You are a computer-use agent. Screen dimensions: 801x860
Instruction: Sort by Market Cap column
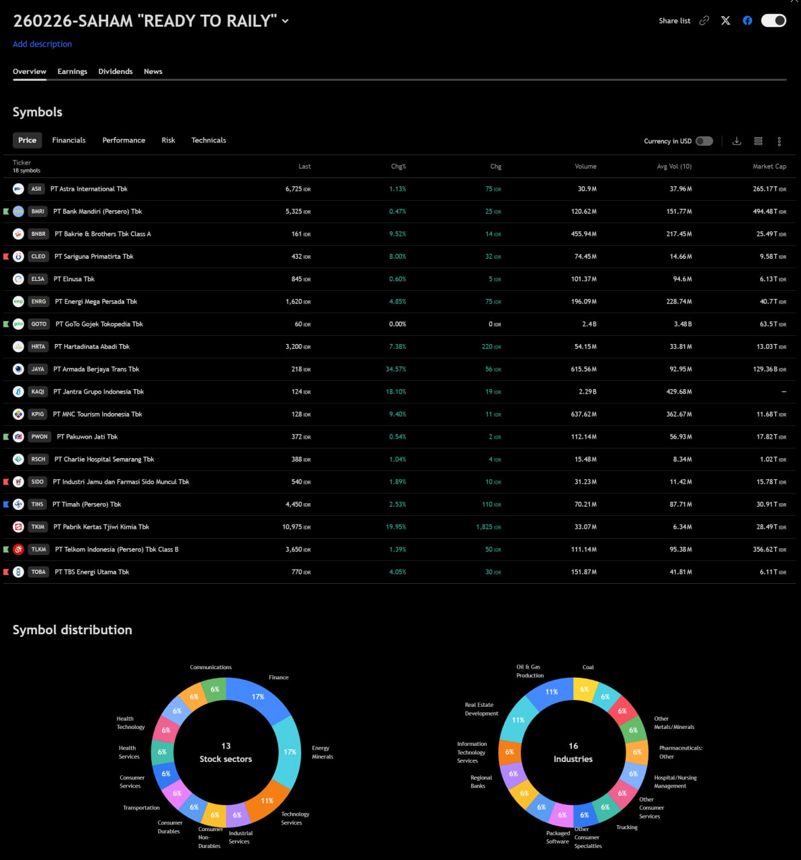[769, 167]
